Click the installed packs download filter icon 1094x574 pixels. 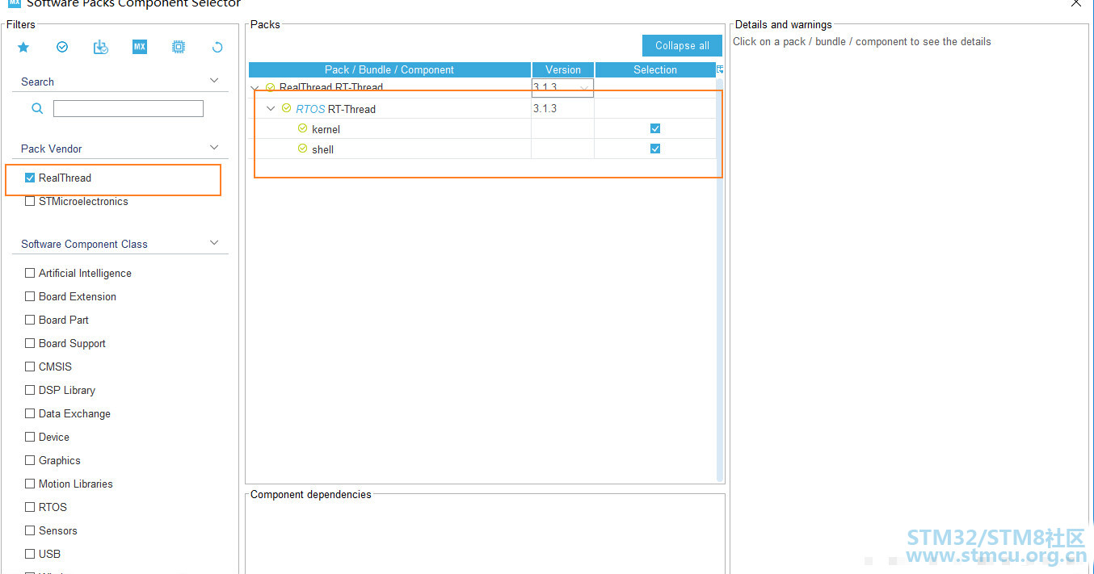click(x=100, y=48)
